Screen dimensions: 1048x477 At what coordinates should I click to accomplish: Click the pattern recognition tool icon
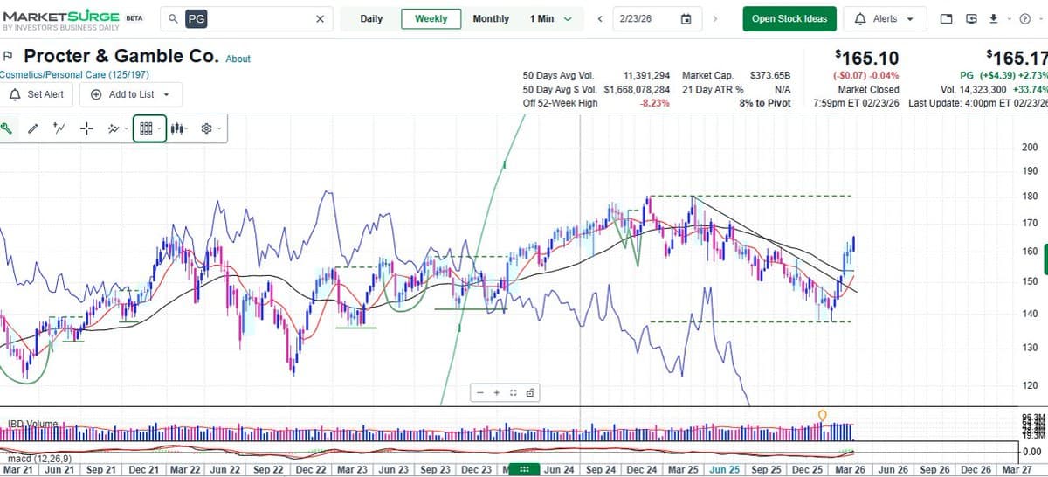(113, 129)
